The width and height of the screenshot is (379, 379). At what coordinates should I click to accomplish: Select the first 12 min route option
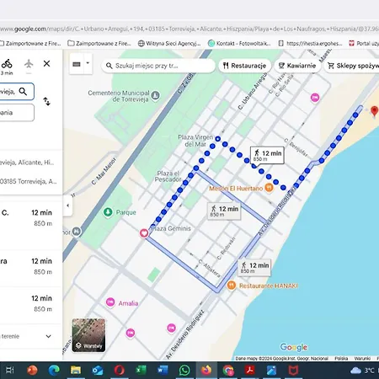tap(31, 218)
